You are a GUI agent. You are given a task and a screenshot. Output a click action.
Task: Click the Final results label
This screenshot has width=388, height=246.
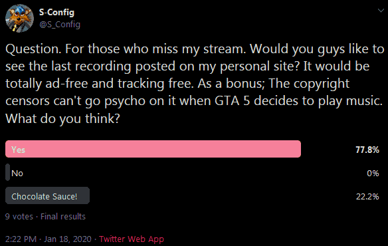click(x=63, y=217)
